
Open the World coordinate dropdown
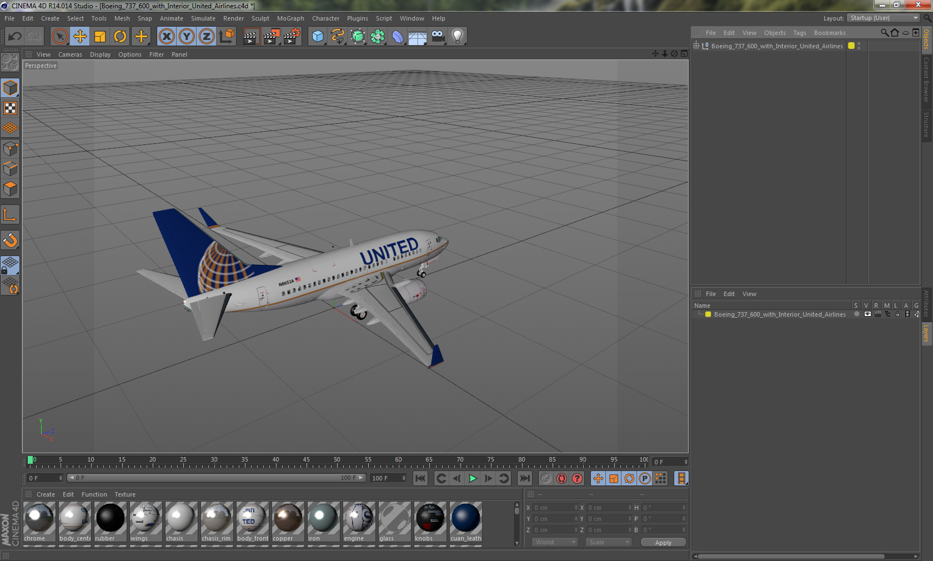[x=555, y=542]
